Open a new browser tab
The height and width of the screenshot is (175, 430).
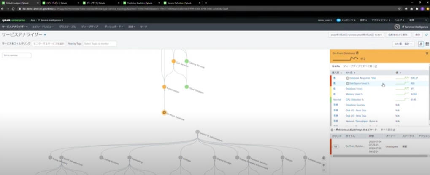206,3
